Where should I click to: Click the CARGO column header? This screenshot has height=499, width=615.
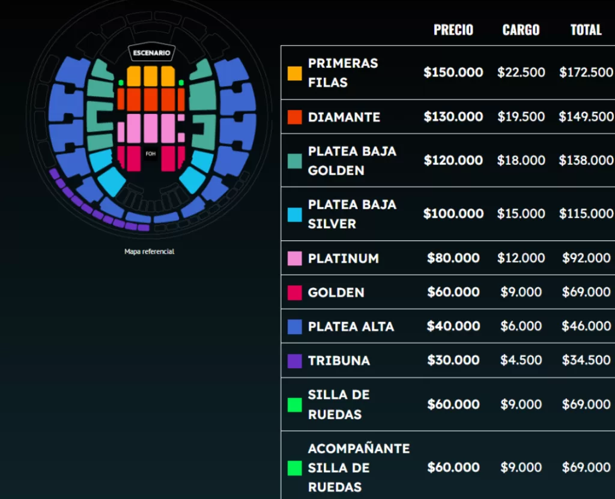tap(521, 30)
